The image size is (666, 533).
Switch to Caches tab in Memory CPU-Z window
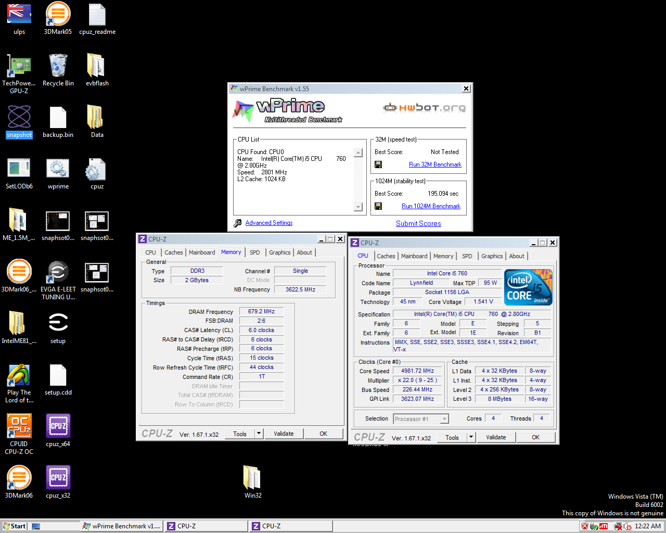pyautogui.click(x=174, y=252)
